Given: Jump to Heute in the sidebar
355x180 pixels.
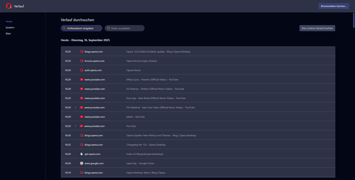Looking at the screenshot, I should (9, 22).
